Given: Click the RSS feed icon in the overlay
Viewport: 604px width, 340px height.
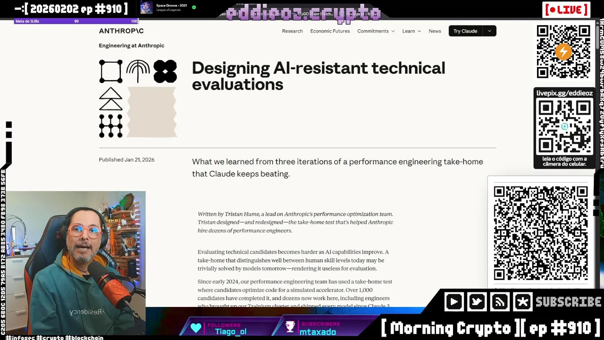Looking at the screenshot, I should (x=500, y=302).
